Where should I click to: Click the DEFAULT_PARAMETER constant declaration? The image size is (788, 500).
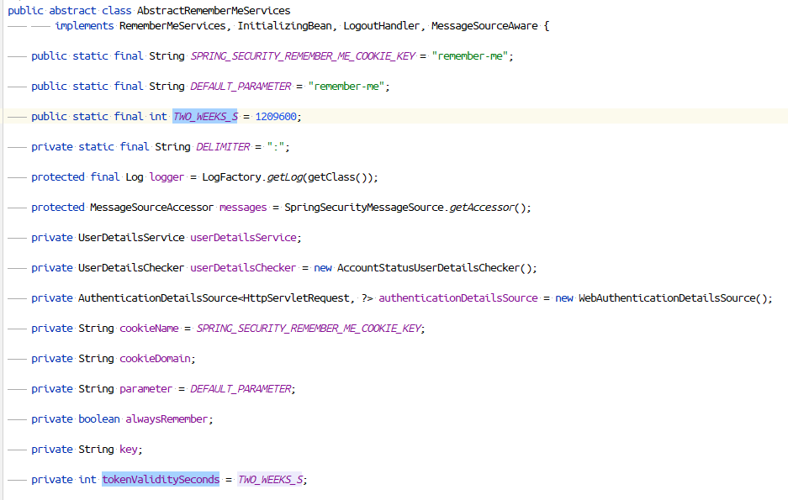(x=241, y=87)
